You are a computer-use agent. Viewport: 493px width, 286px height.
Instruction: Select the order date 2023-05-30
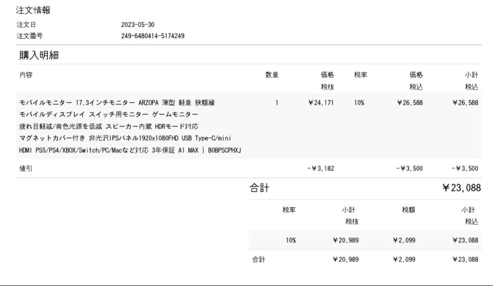[x=138, y=25]
